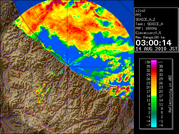Select the "---" legend entry
Image resolution: width=179 pixels, height=134 pixels.
click(160, 62)
